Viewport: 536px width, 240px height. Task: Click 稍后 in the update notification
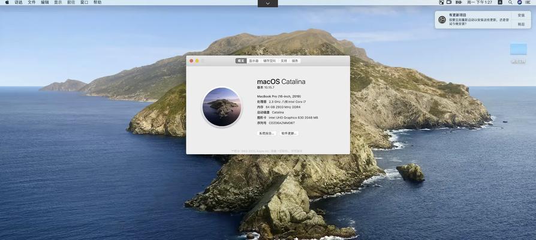click(521, 24)
